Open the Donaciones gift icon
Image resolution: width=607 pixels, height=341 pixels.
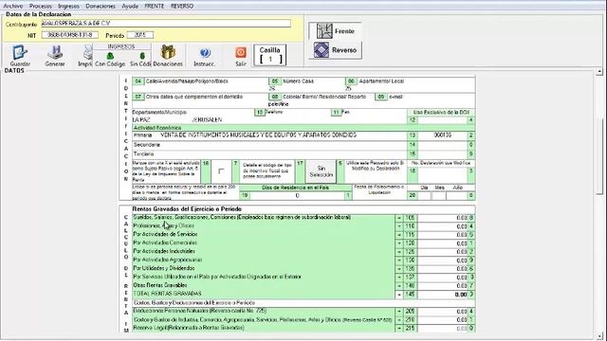coord(168,56)
